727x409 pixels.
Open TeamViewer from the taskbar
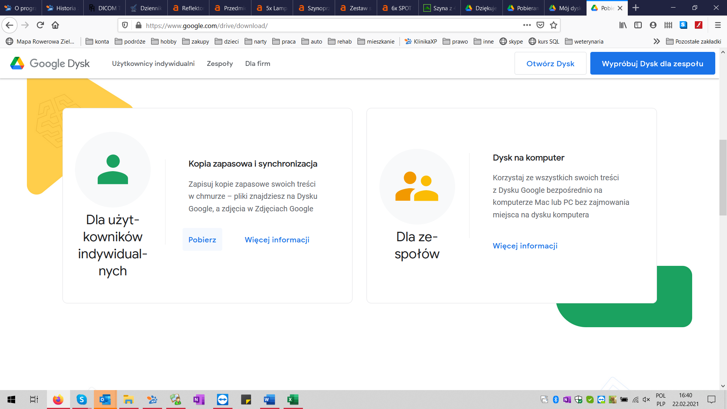(222, 400)
